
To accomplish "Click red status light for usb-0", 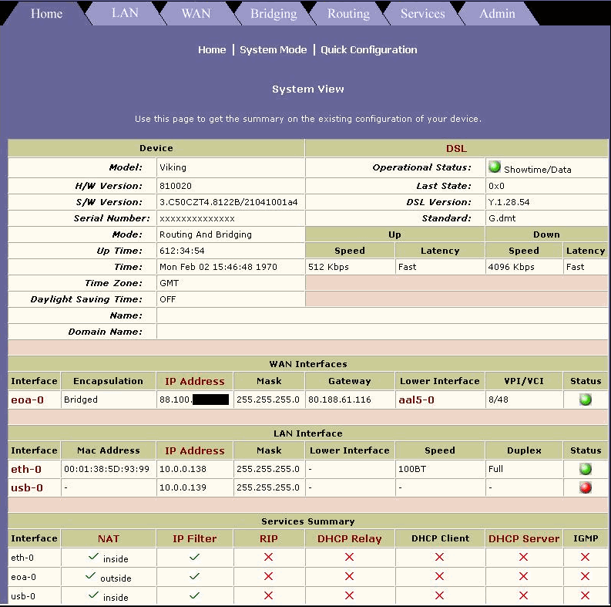I will point(586,487).
